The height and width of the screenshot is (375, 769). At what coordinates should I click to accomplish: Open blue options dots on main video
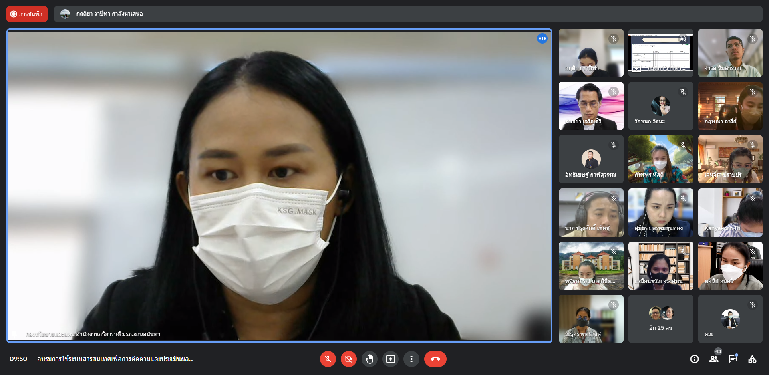542,38
